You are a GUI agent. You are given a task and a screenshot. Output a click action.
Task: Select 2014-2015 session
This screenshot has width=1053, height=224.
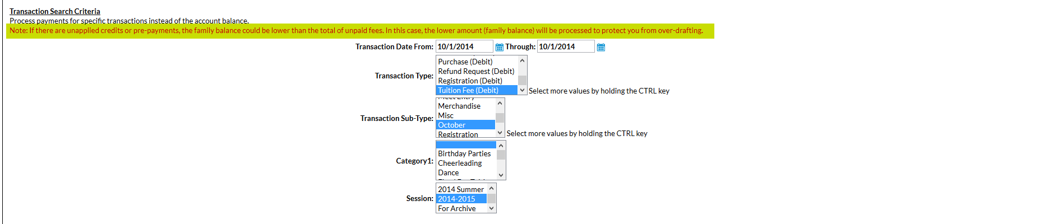[461, 199]
